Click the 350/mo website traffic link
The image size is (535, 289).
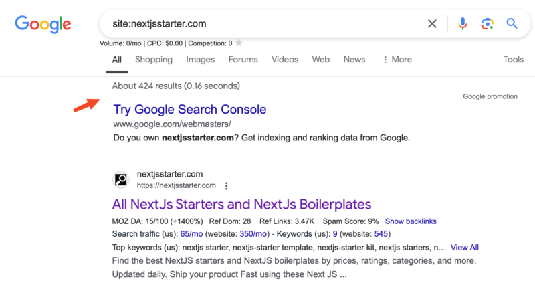tap(253, 234)
